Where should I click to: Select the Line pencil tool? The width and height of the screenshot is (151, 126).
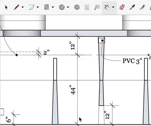(17, 7)
